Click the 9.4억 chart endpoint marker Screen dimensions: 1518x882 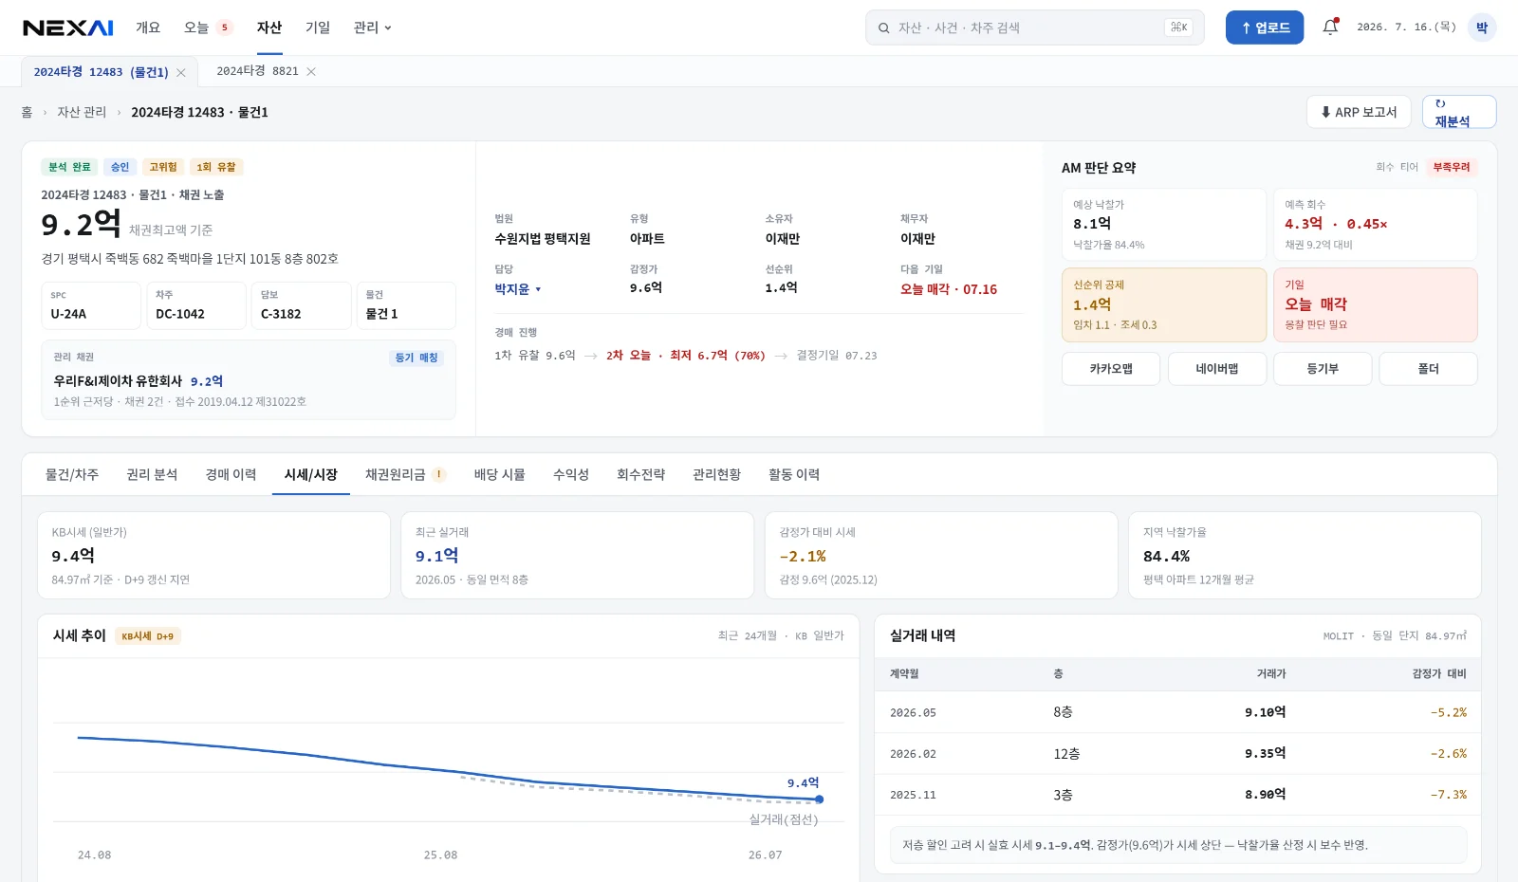tap(819, 799)
